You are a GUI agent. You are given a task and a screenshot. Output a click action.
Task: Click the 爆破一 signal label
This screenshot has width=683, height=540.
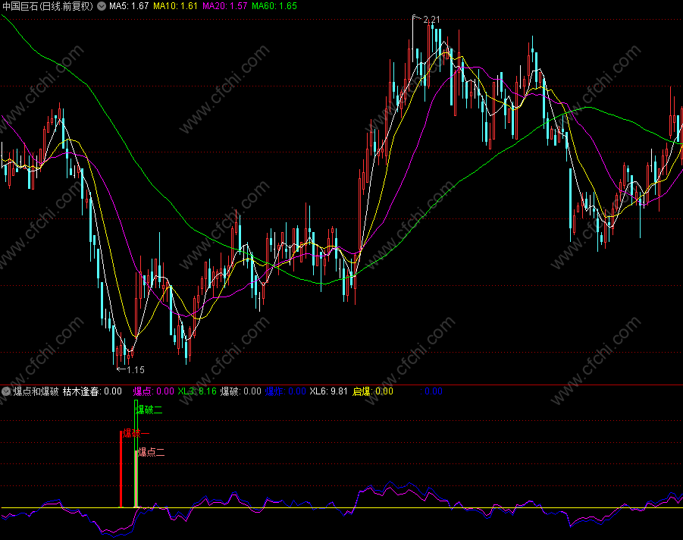pyautogui.click(x=136, y=433)
